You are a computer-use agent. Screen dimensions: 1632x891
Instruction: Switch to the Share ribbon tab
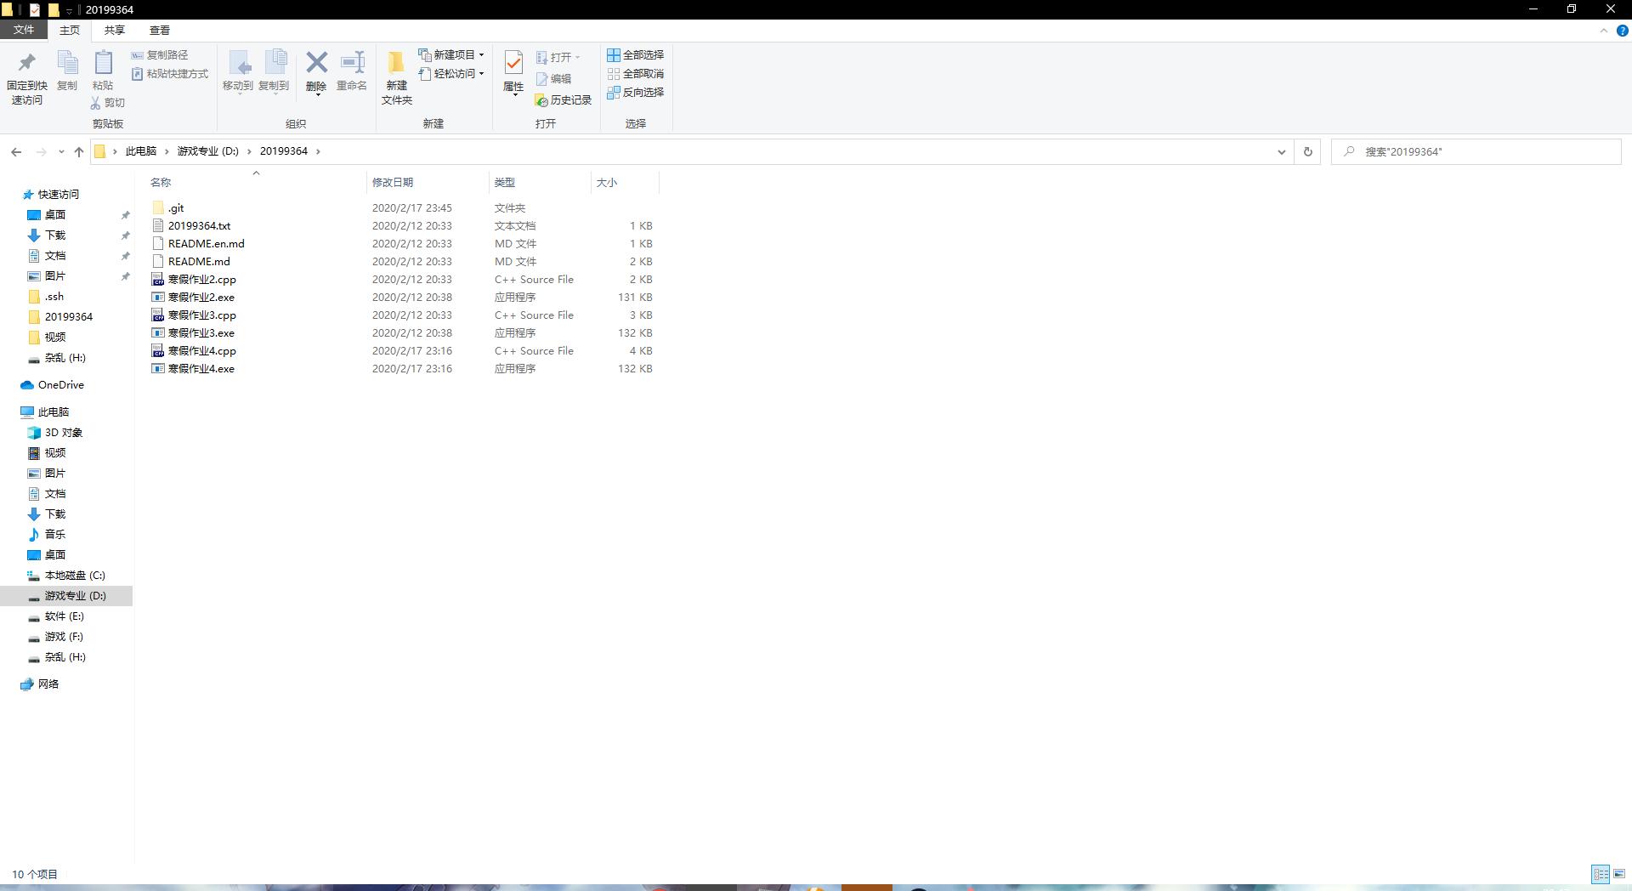point(115,31)
